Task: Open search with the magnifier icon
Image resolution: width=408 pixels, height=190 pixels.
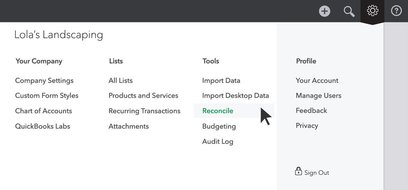Action: (x=349, y=11)
